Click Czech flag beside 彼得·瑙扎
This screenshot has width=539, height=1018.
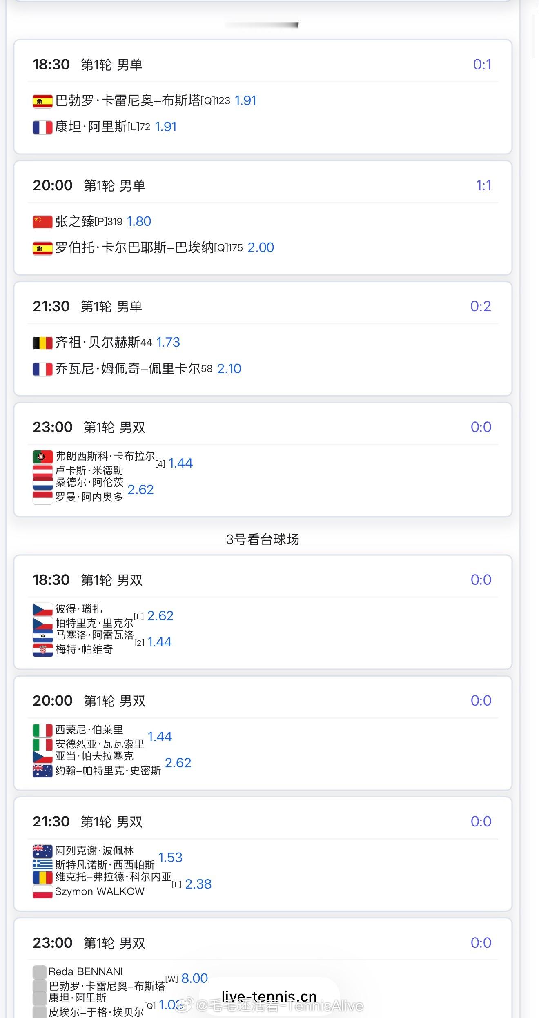[x=42, y=609]
